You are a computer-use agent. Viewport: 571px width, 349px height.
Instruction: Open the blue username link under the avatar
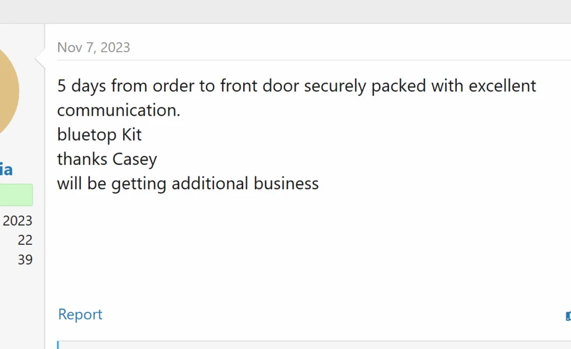tap(6, 169)
